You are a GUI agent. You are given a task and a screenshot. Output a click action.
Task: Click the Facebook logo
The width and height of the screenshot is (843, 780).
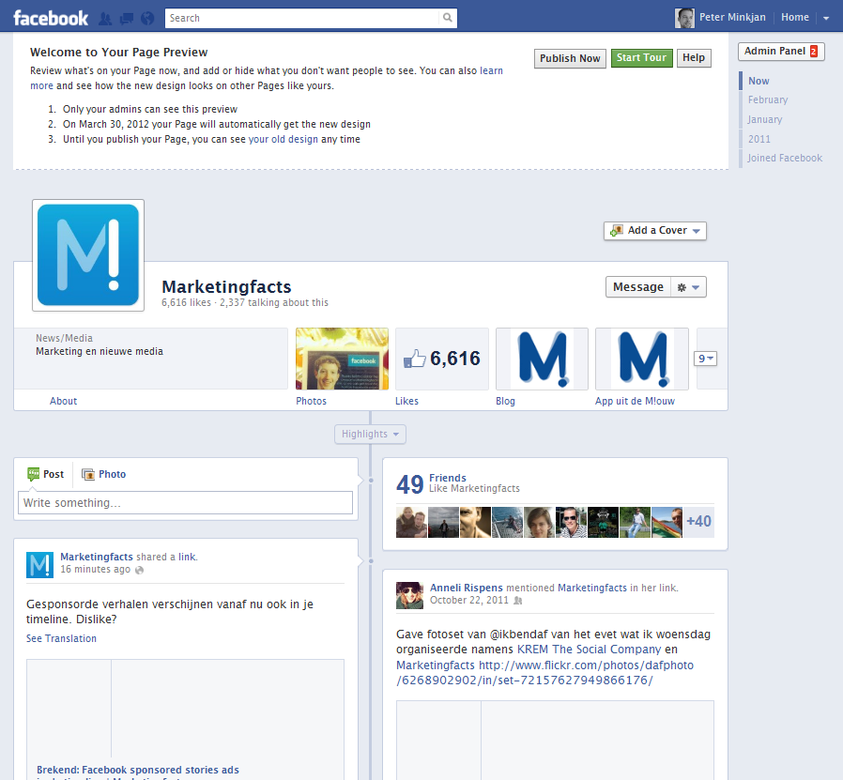[51, 18]
